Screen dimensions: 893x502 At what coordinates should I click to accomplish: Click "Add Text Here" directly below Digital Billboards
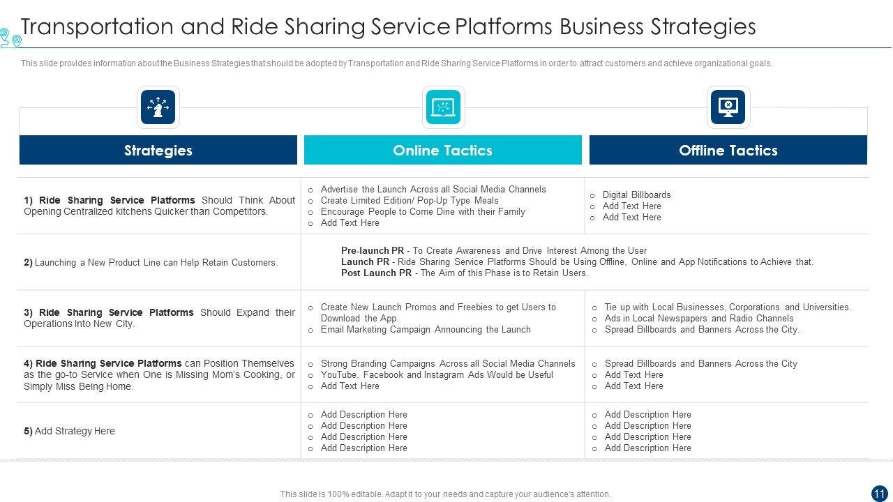(x=631, y=206)
